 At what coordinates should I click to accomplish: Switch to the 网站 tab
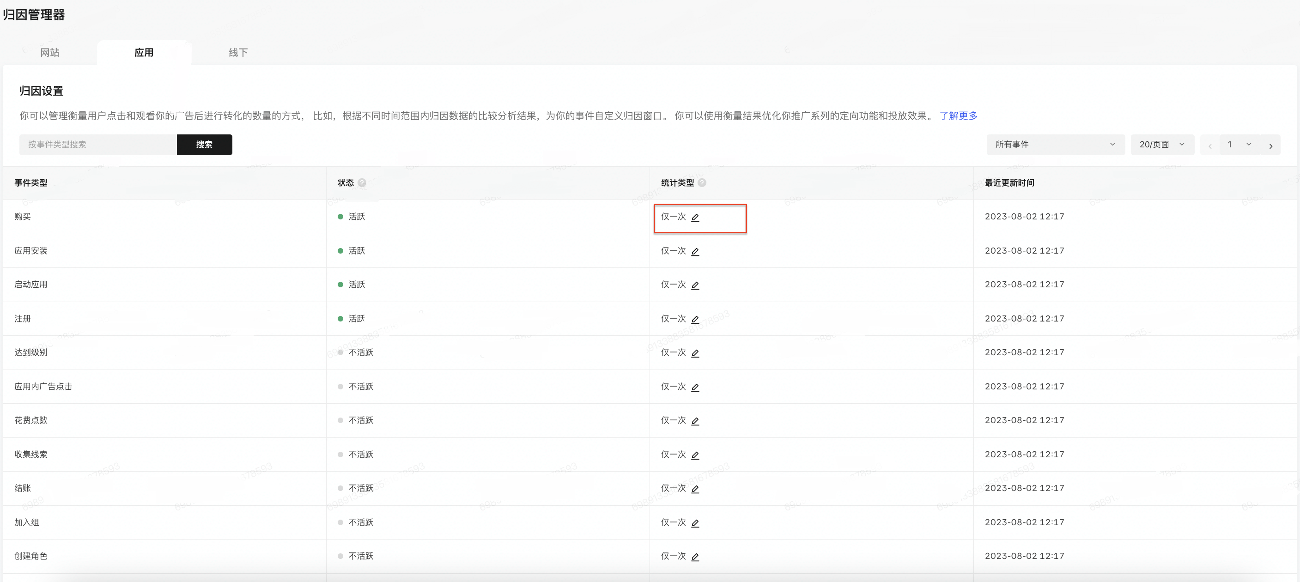point(50,53)
